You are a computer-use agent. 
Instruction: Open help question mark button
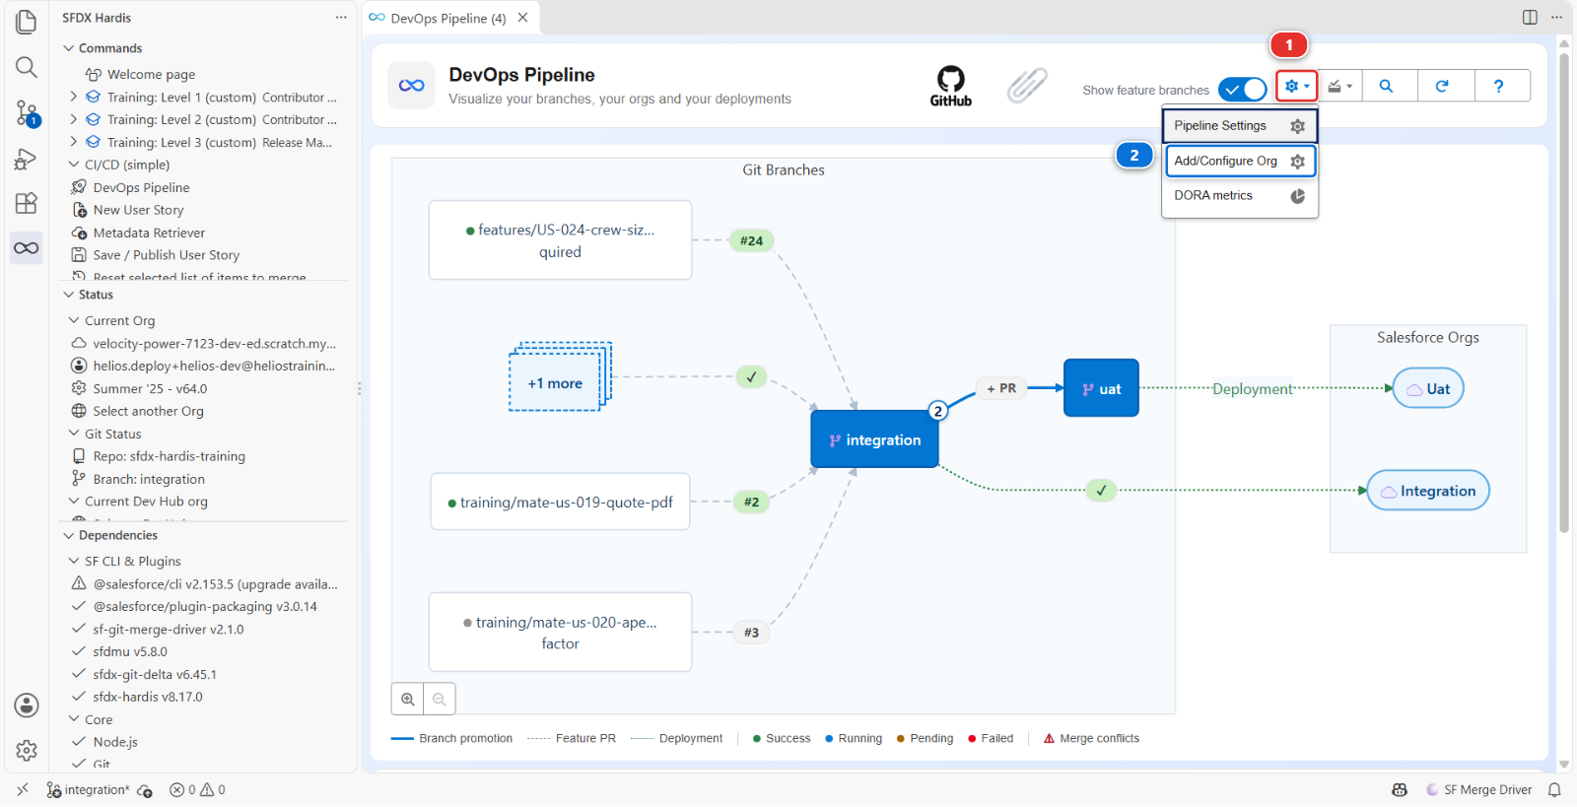click(x=1499, y=86)
